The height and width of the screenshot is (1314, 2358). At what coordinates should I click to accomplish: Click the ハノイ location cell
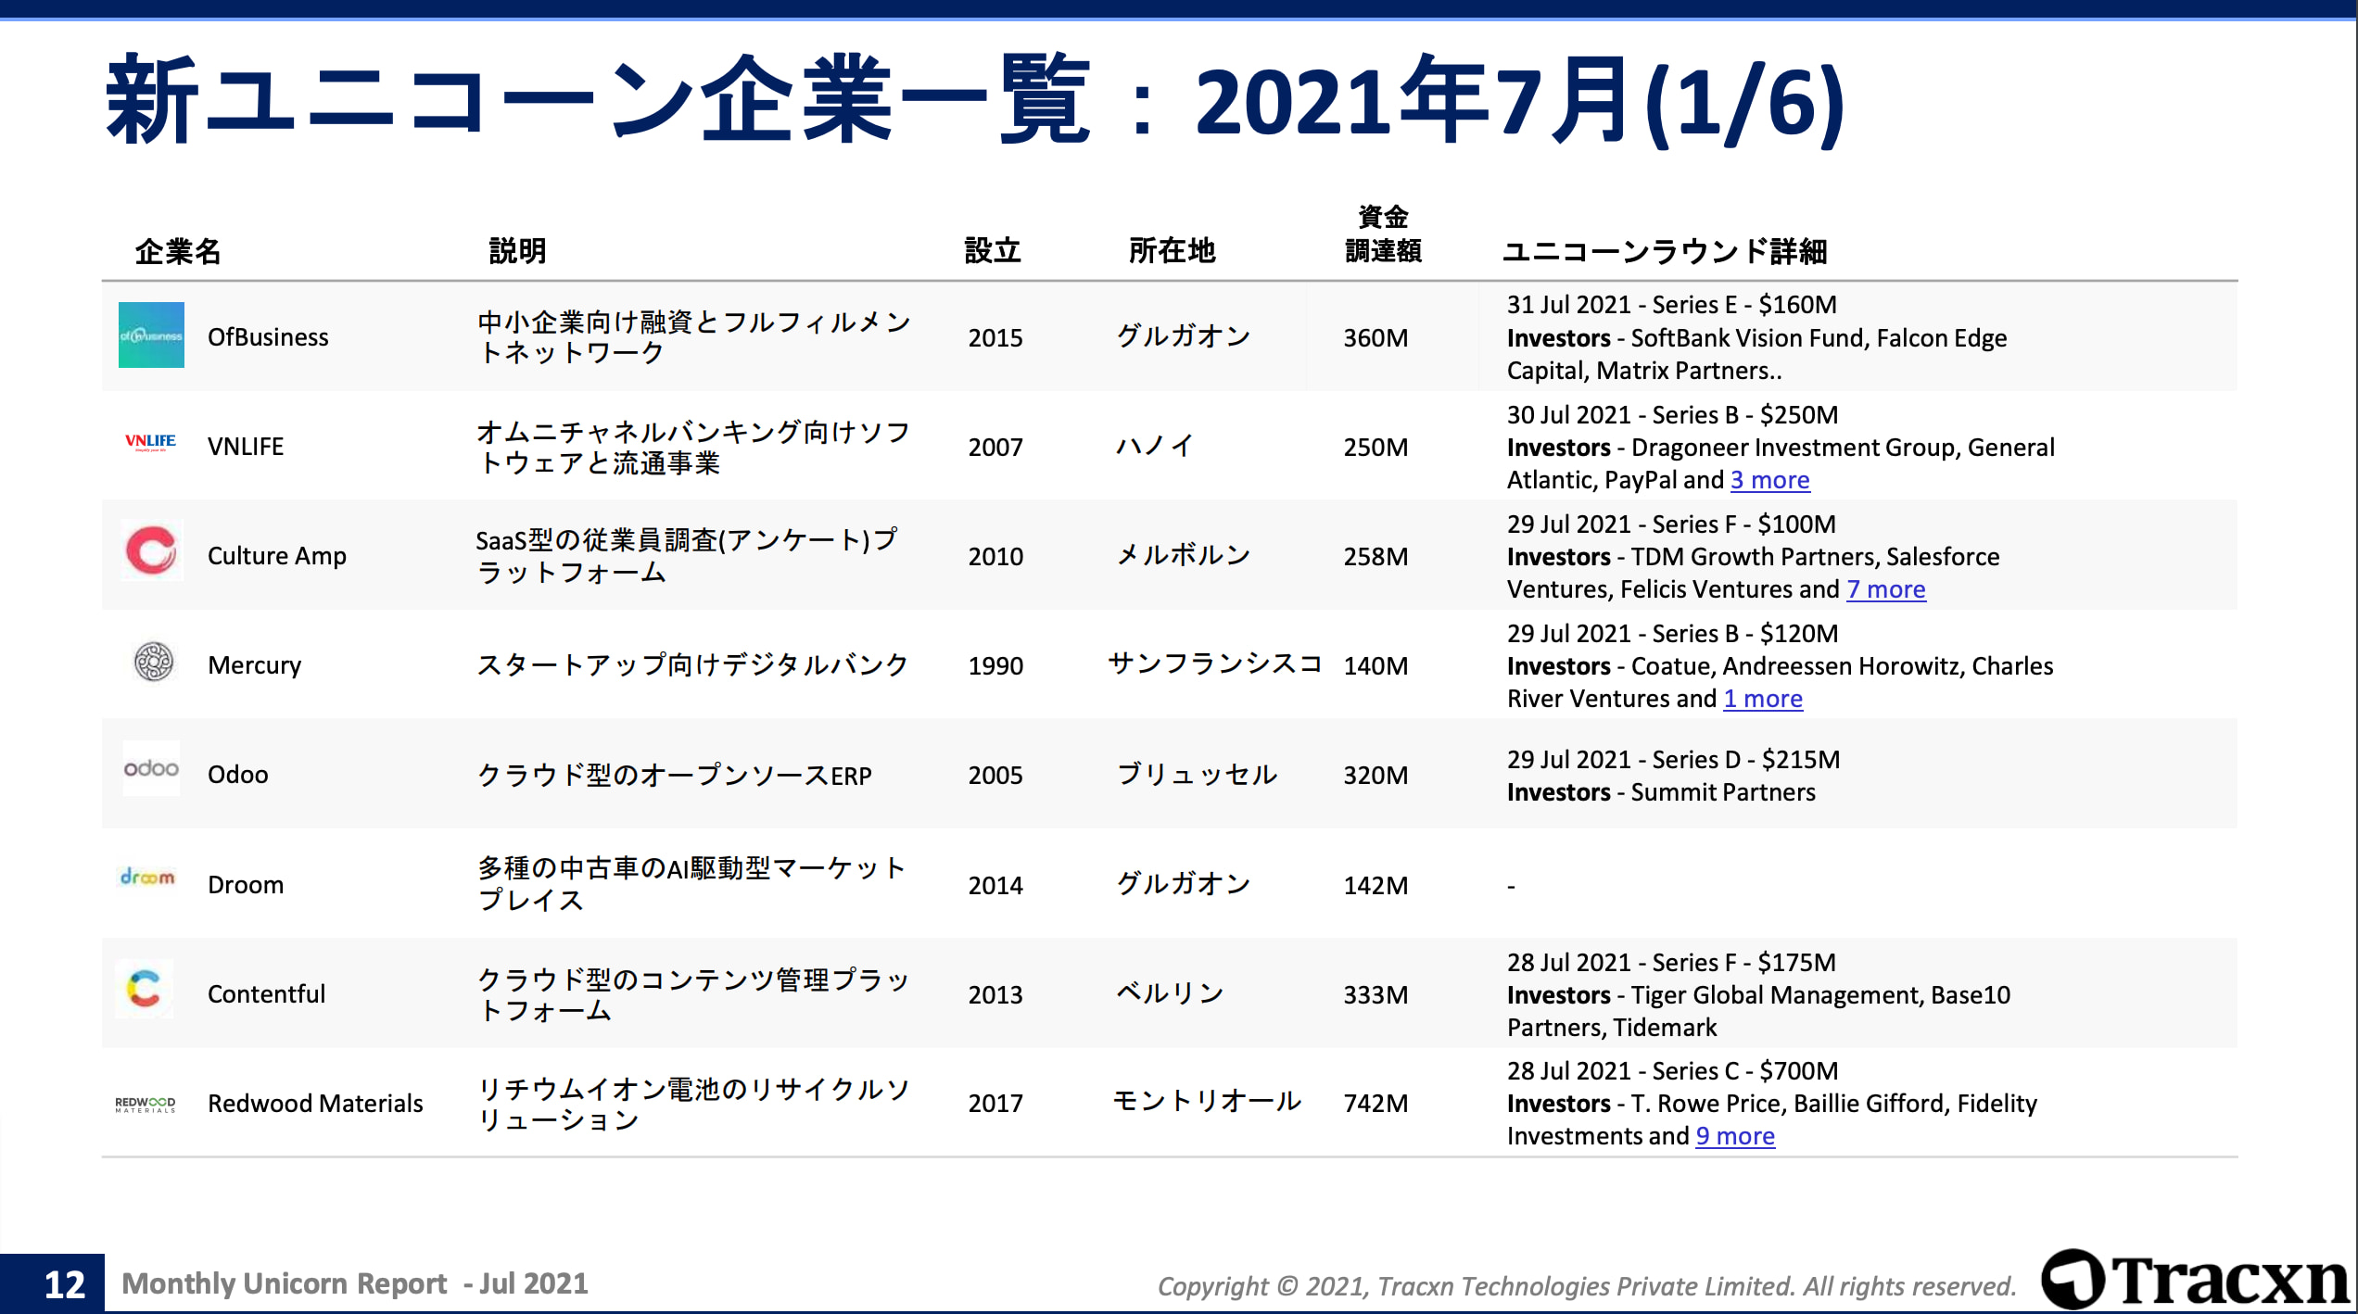[x=1155, y=446]
